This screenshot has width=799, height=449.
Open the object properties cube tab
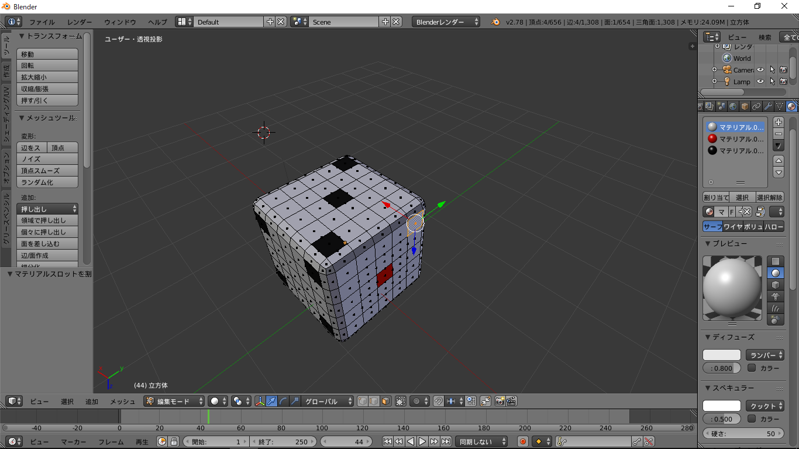tap(745, 106)
